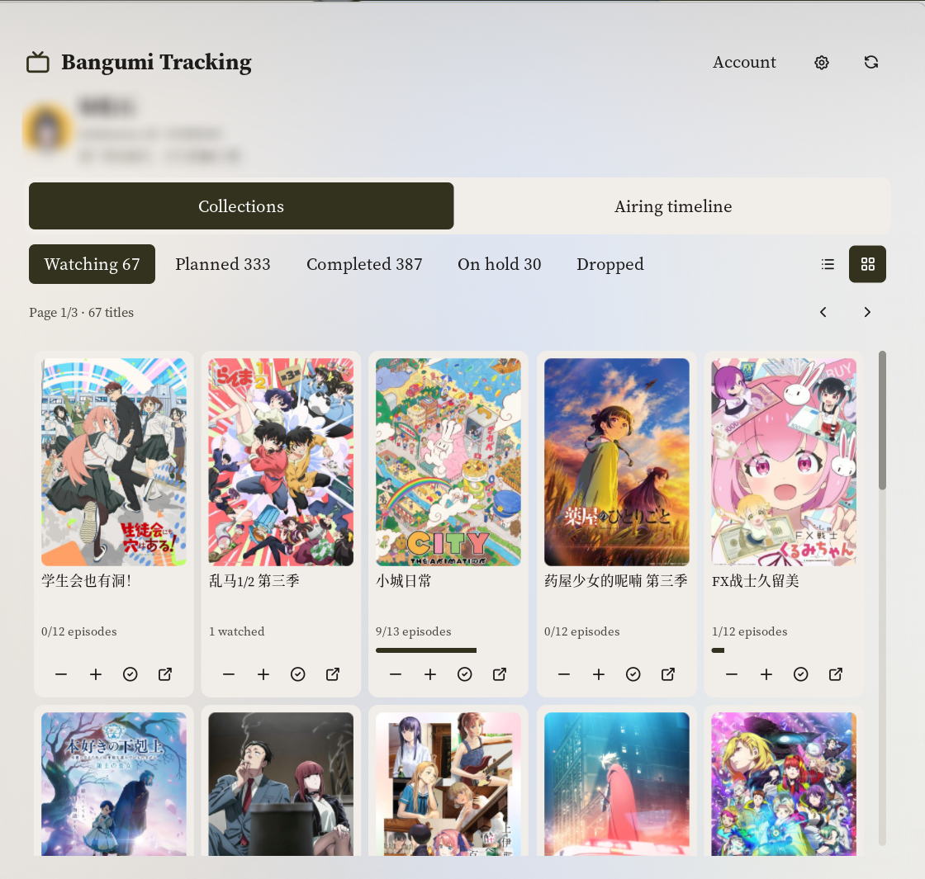Decrease episode count for FX战士久留美

coord(732,673)
